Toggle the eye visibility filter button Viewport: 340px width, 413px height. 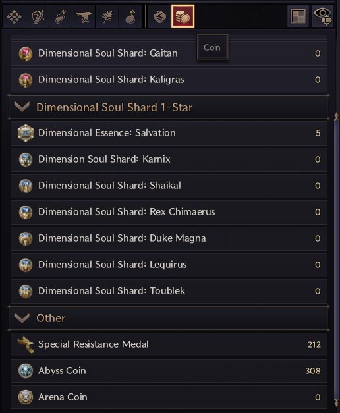click(322, 16)
